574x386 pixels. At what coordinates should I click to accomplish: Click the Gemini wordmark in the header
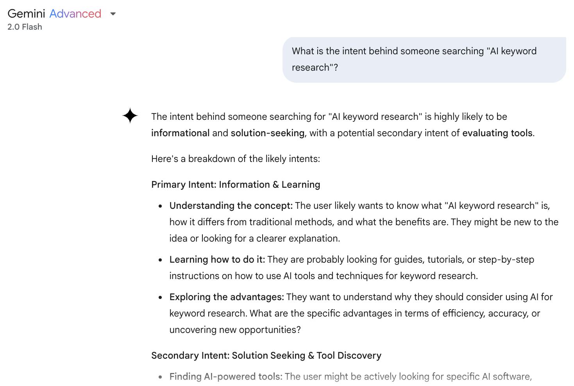(x=26, y=13)
